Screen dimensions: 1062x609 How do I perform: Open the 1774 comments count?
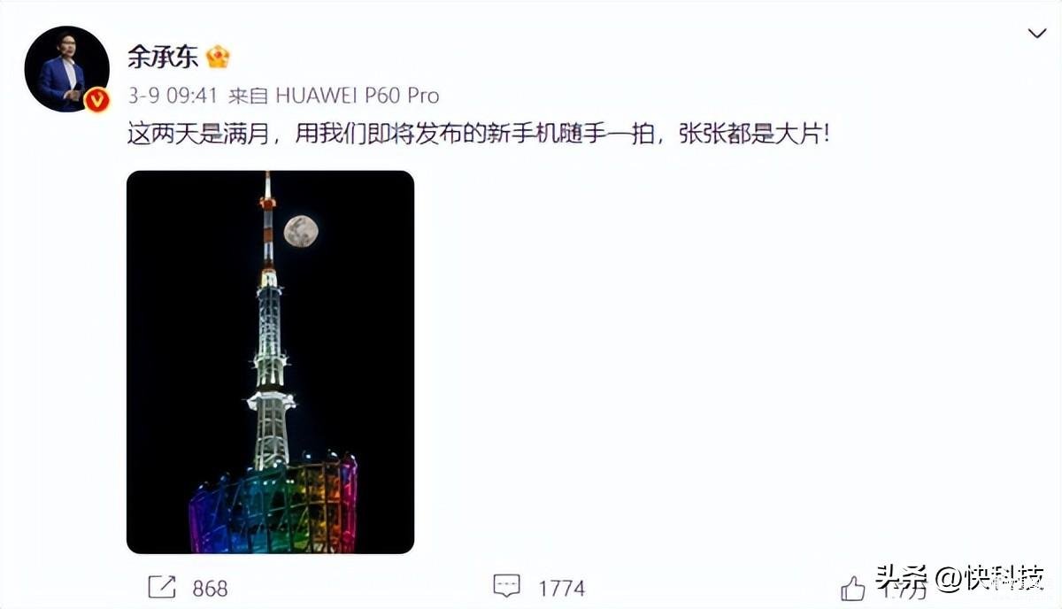point(561,588)
